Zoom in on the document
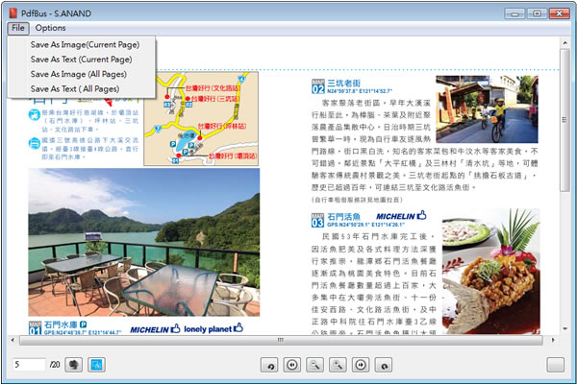The width and height of the screenshot is (577, 384). pyautogui.click(x=339, y=365)
